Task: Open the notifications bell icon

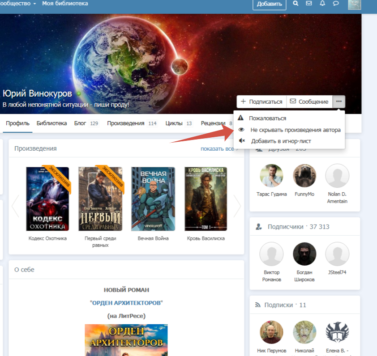Action: tap(322, 4)
